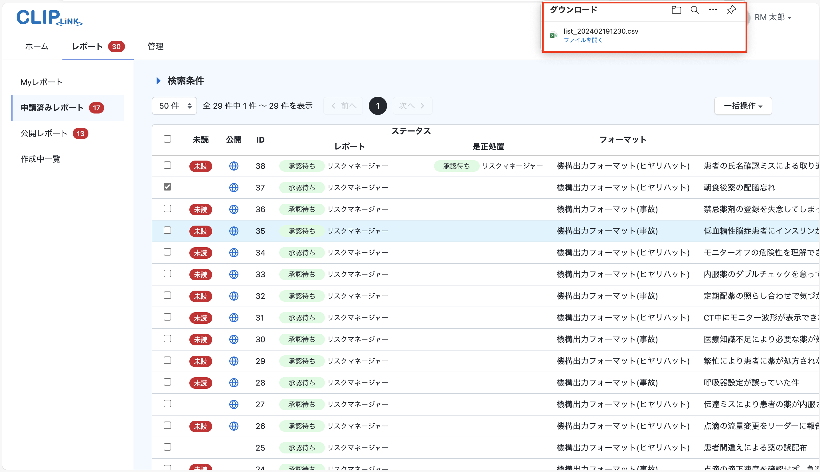Open the 50件 per-page dropdown
The height and width of the screenshot is (472, 820).
174,106
